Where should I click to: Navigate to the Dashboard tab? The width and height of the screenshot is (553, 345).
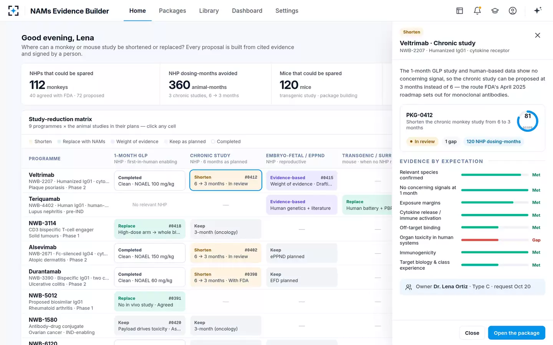[x=247, y=11]
